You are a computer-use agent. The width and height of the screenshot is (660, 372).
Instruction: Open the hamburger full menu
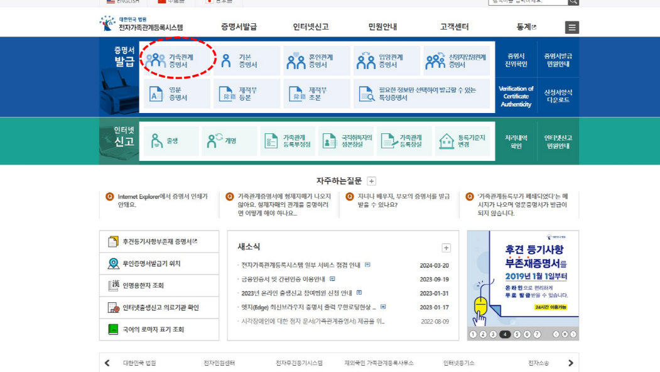(571, 28)
